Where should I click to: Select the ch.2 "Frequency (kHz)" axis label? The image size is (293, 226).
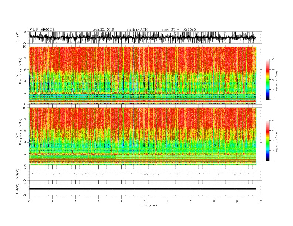[20, 132]
